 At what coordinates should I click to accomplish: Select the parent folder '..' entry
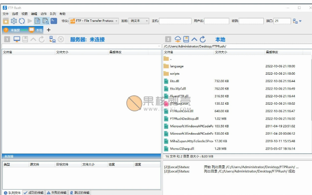[x=237, y=59]
